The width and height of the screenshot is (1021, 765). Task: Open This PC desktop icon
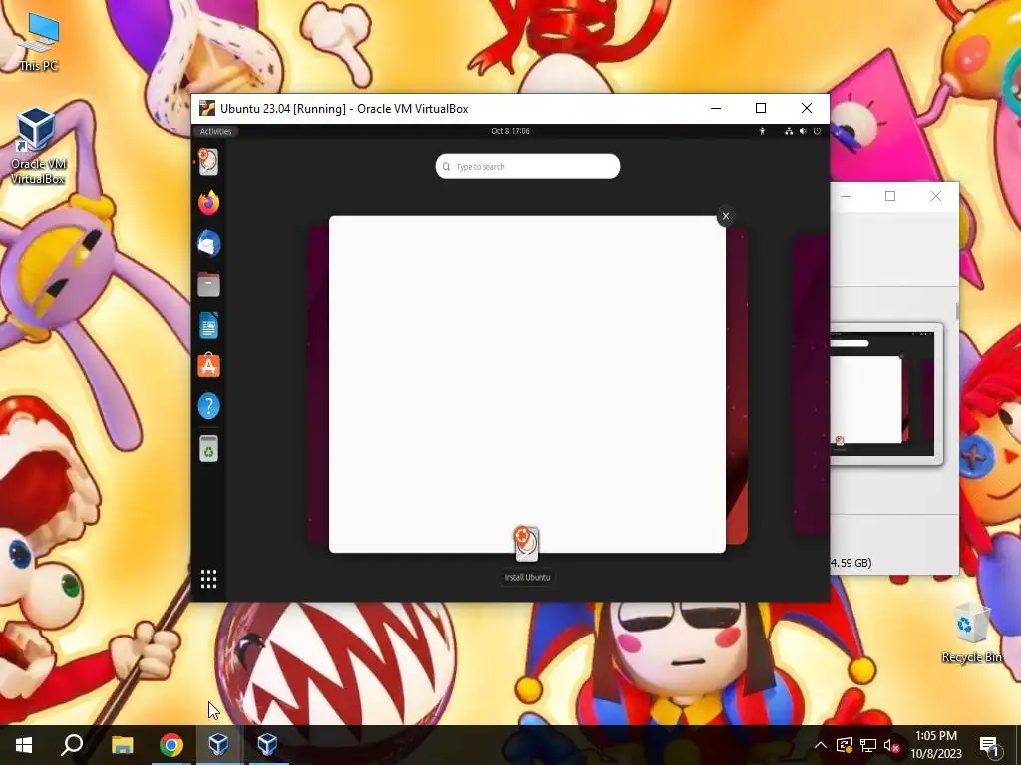tap(39, 41)
